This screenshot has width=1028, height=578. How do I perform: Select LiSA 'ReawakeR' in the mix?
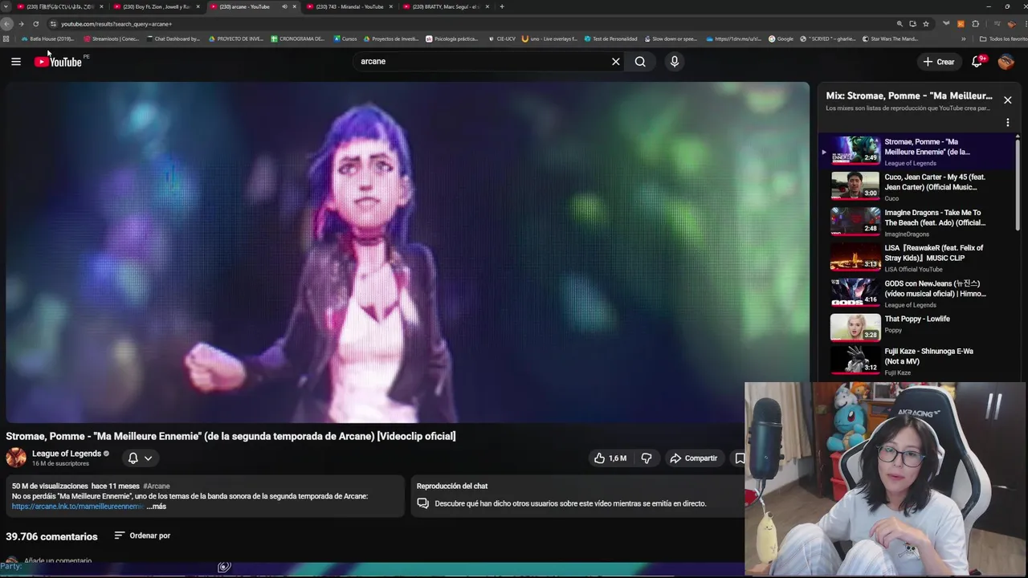click(917, 256)
